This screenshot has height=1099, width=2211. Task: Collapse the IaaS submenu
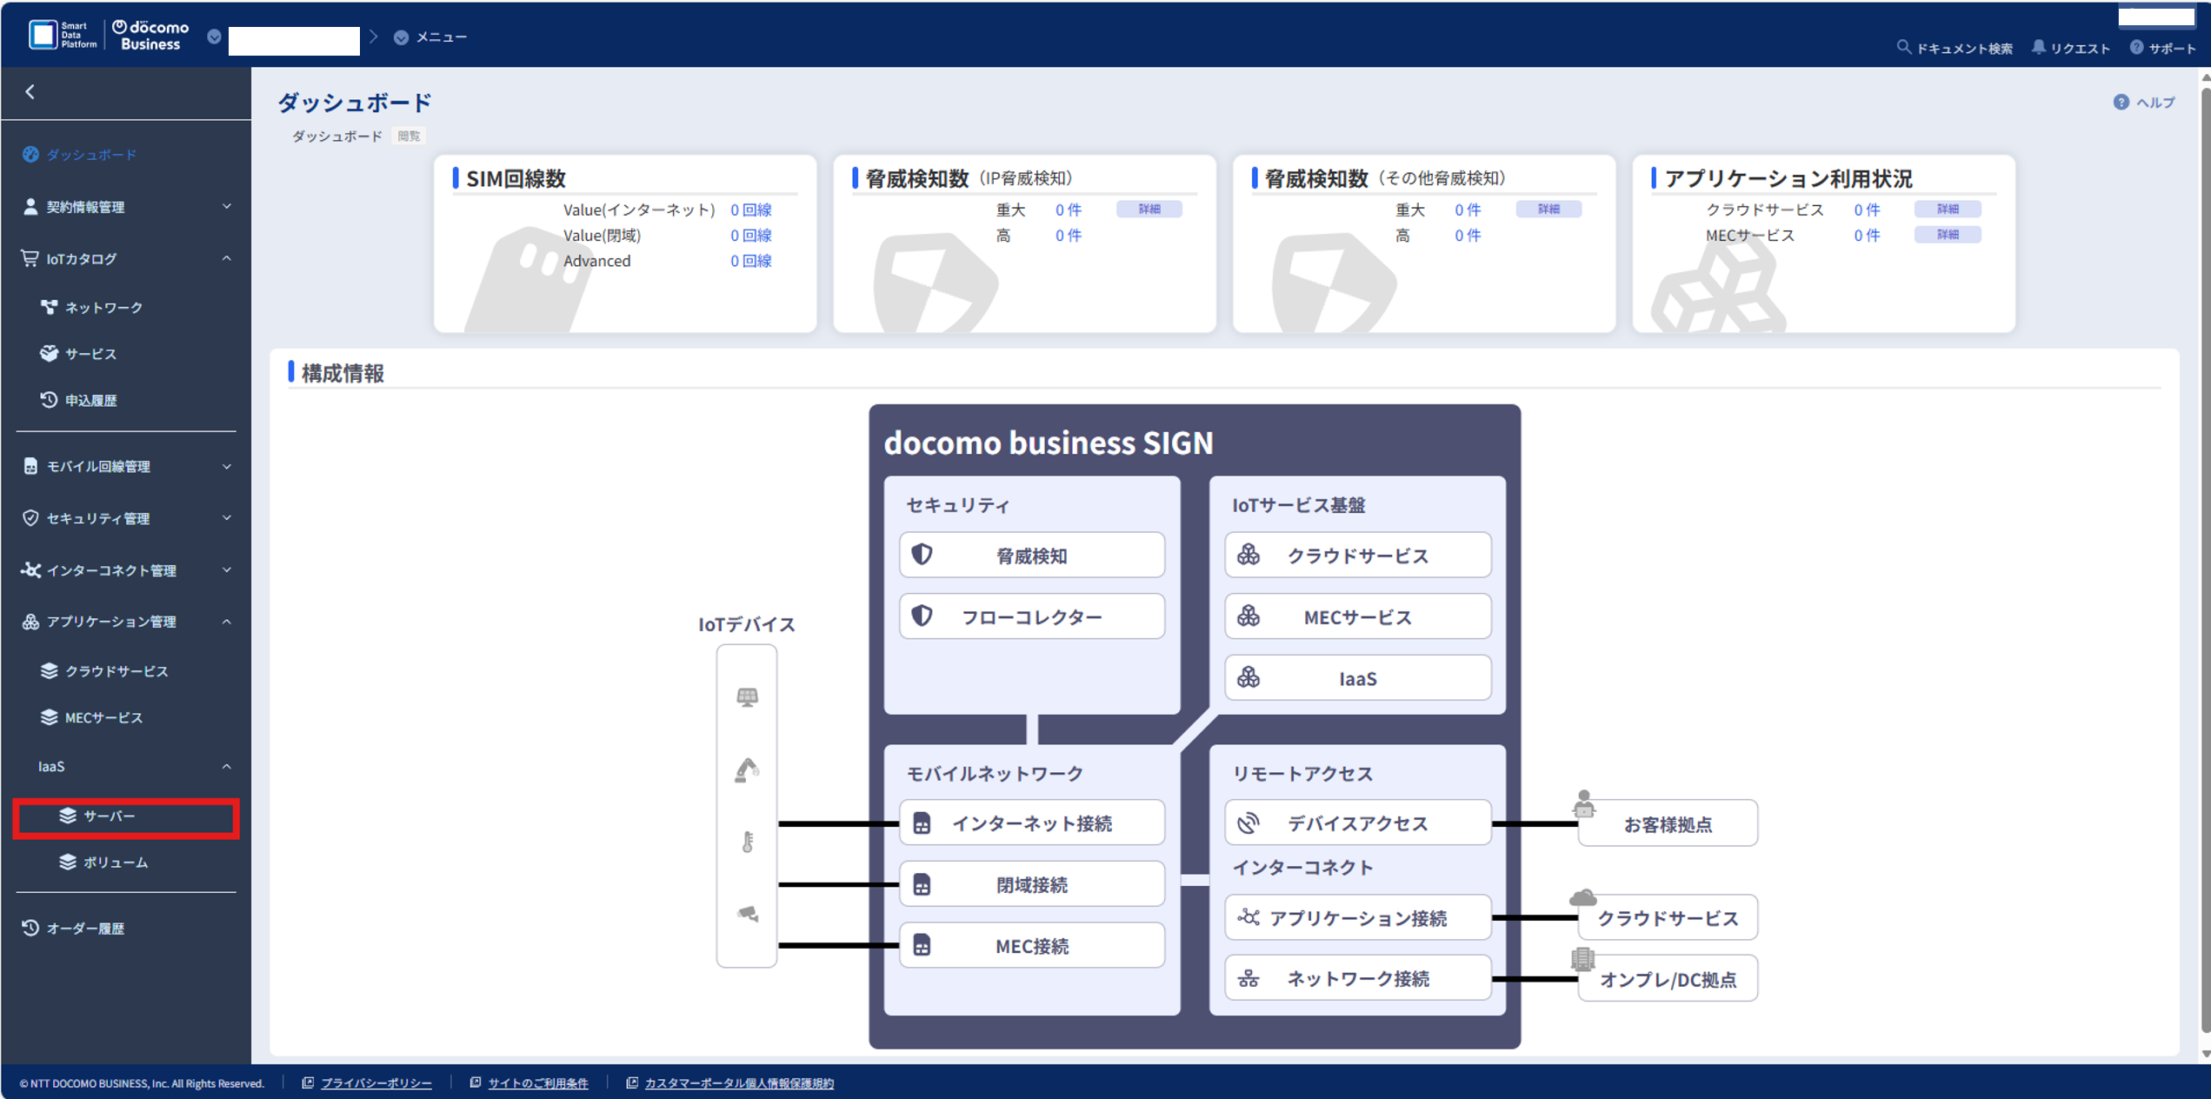click(x=226, y=767)
